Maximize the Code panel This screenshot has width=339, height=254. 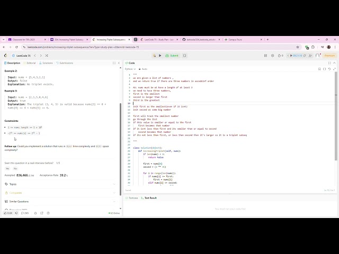[x=329, y=63]
